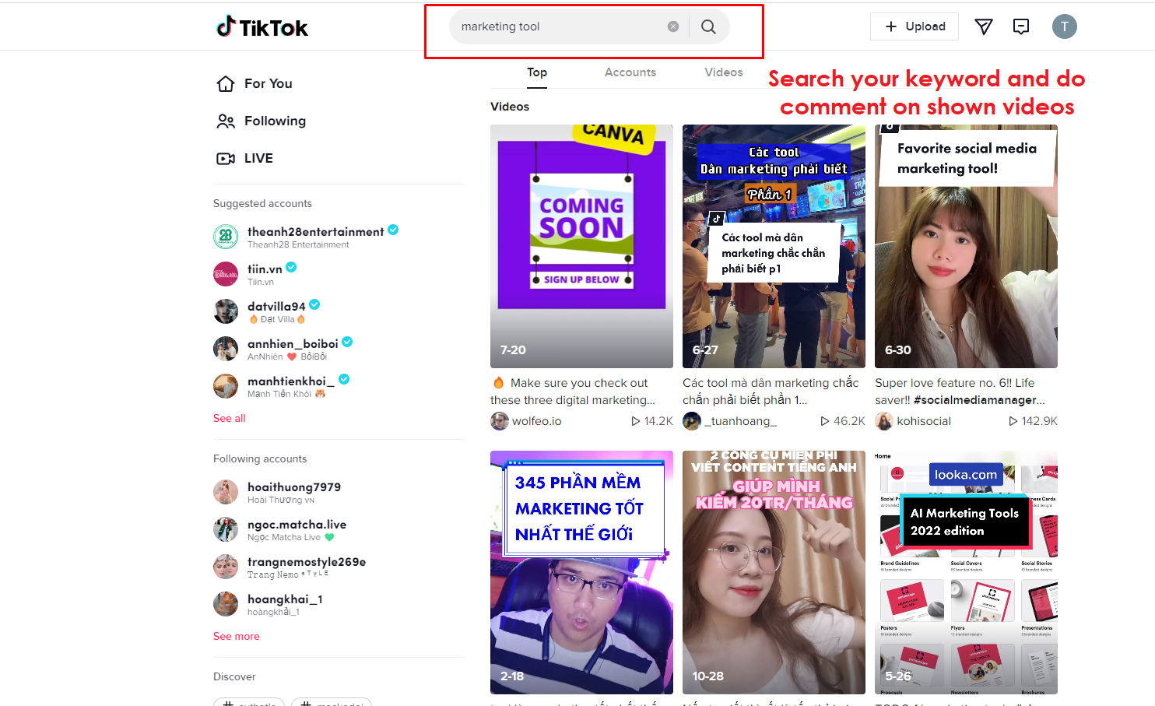Click datvilla94 account avatar
The image size is (1155, 706).
click(x=226, y=311)
